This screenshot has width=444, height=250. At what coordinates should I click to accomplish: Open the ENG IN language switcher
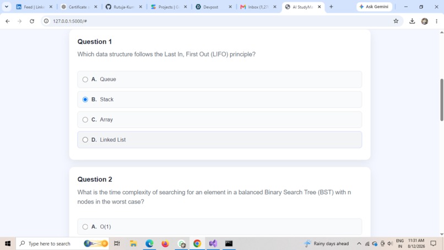pyautogui.click(x=400, y=243)
